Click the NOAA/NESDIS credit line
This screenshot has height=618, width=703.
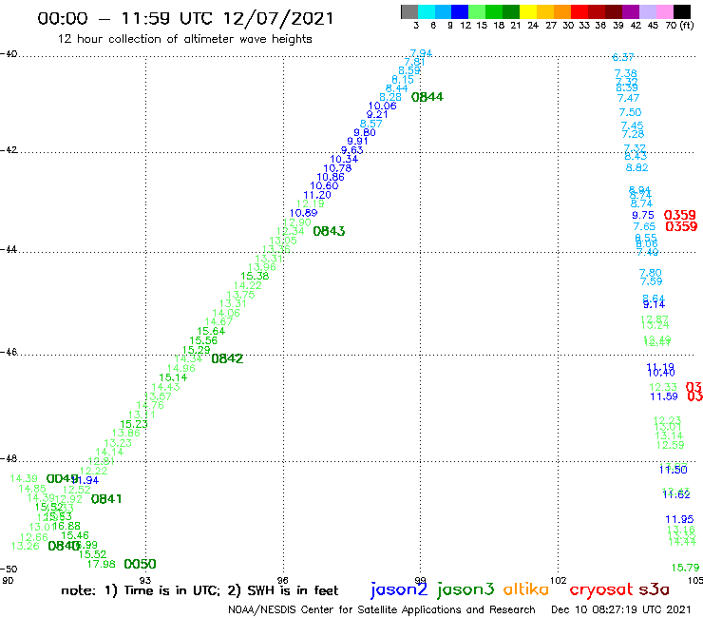coord(382,610)
